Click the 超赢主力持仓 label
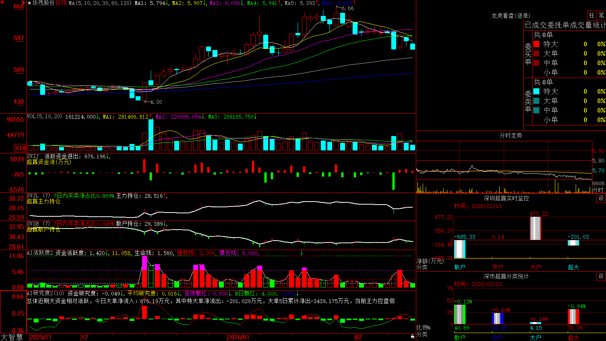Viewport: 606px width, 341px height. point(44,201)
